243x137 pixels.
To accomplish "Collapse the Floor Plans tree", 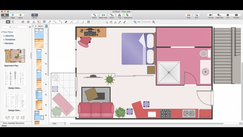I will (2, 32).
